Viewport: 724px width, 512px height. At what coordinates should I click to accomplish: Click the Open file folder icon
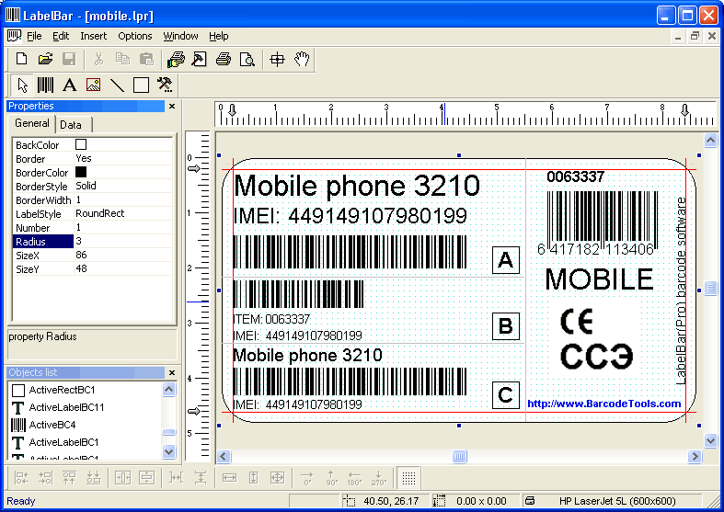[x=45, y=60]
